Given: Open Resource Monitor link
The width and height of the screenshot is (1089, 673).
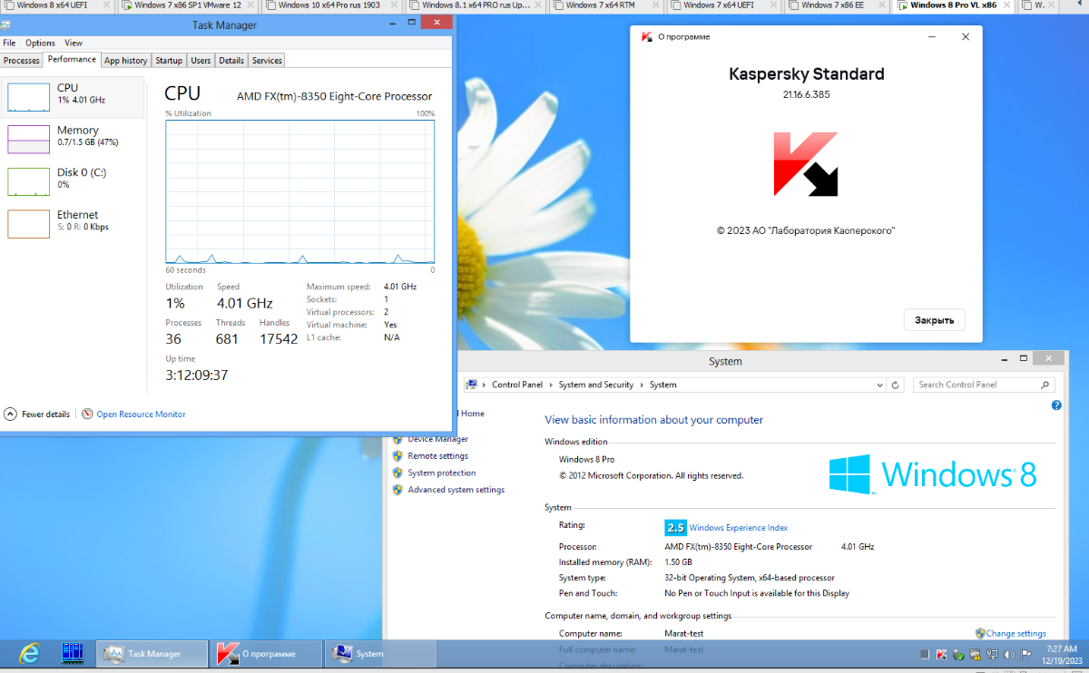Looking at the screenshot, I should coord(141,415).
